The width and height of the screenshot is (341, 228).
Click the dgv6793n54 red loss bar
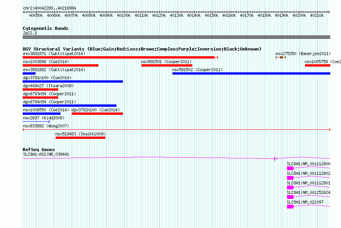coord(41,98)
